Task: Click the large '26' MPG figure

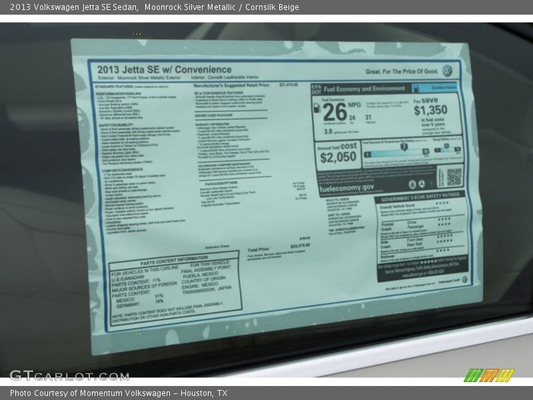Action: point(334,112)
